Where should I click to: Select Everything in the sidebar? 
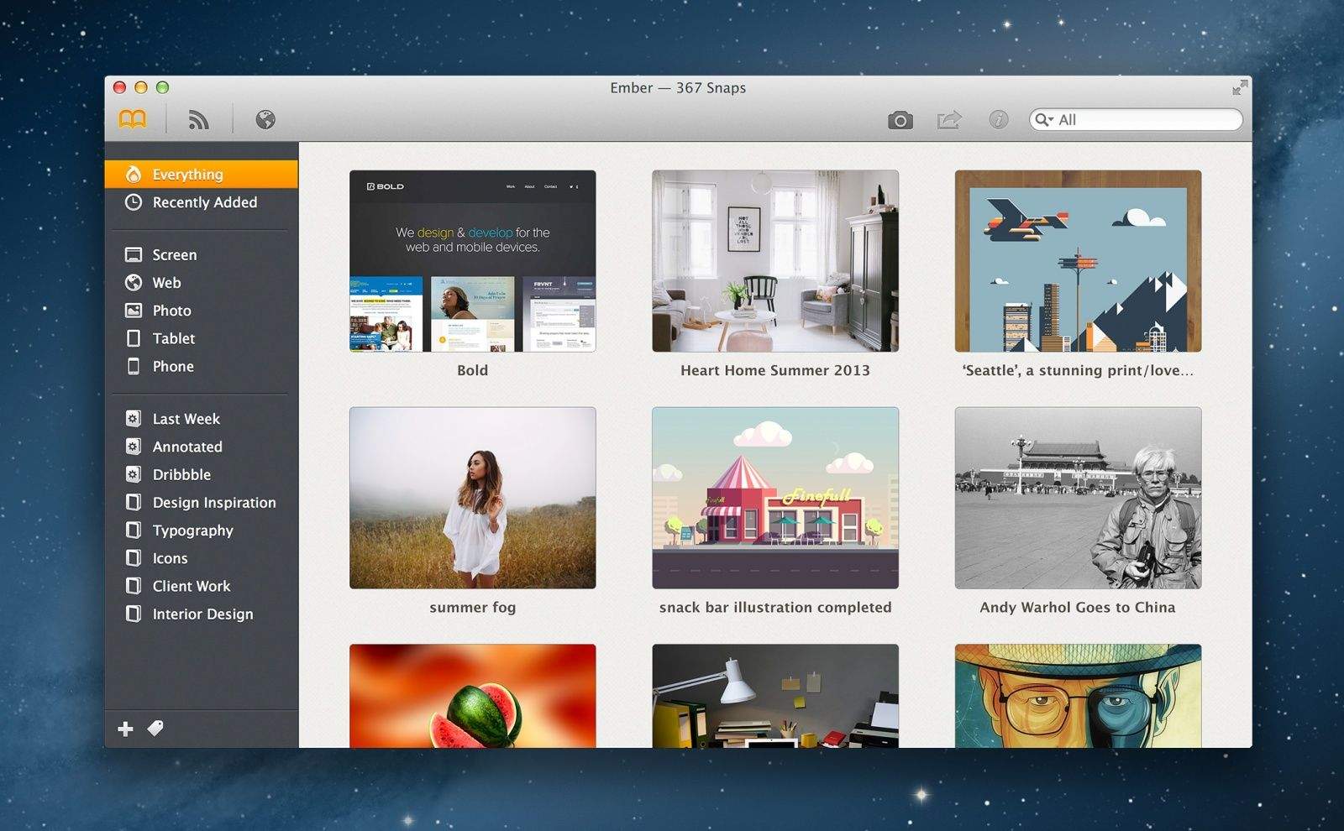point(187,175)
